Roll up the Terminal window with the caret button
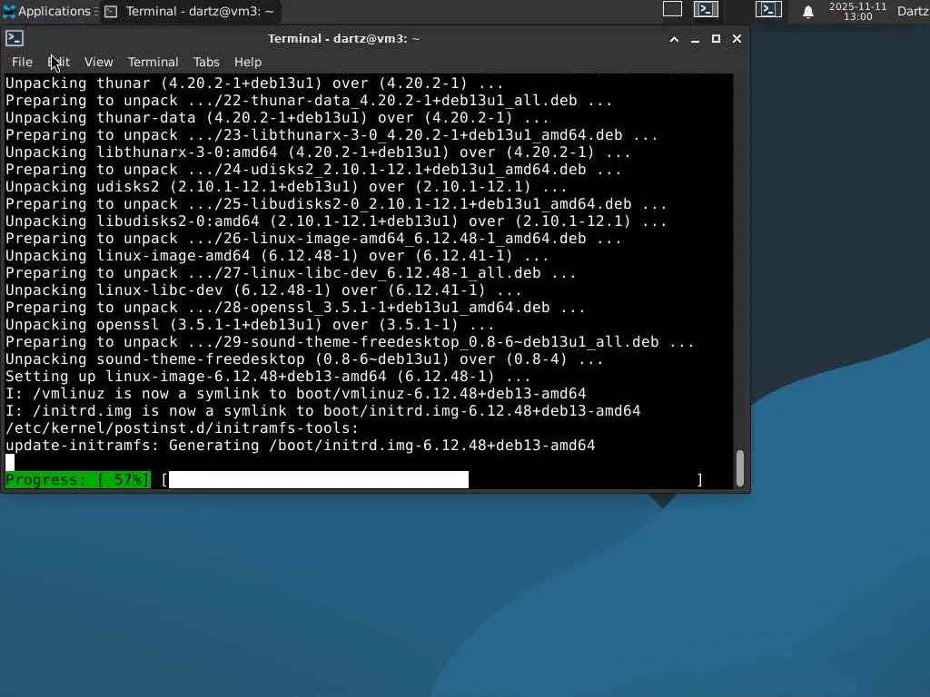Screen dimensions: 930x697 (x=674, y=39)
